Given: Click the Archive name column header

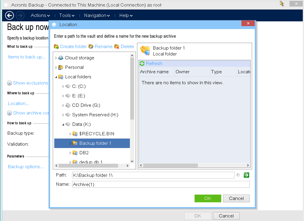Looking at the screenshot, I should coord(157,72).
